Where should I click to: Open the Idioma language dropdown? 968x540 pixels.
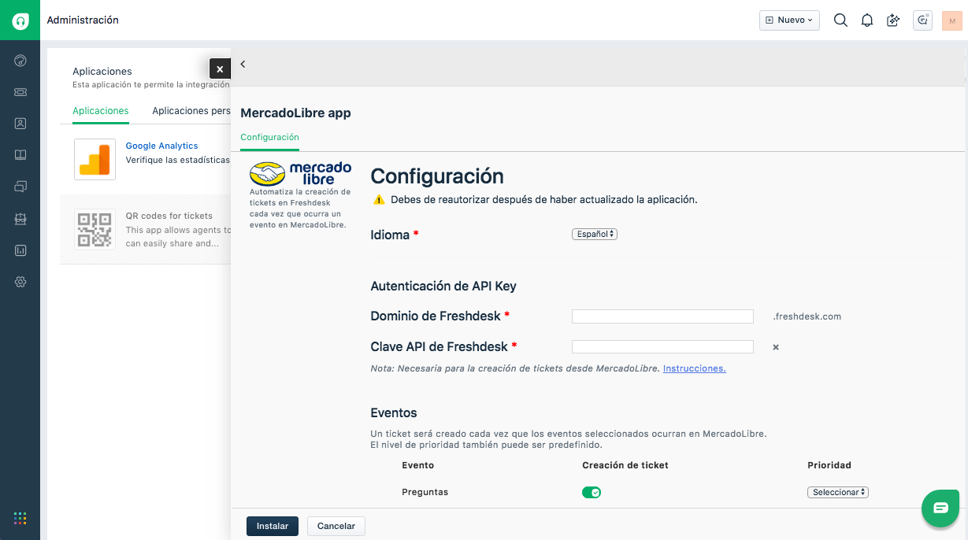pos(595,235)
